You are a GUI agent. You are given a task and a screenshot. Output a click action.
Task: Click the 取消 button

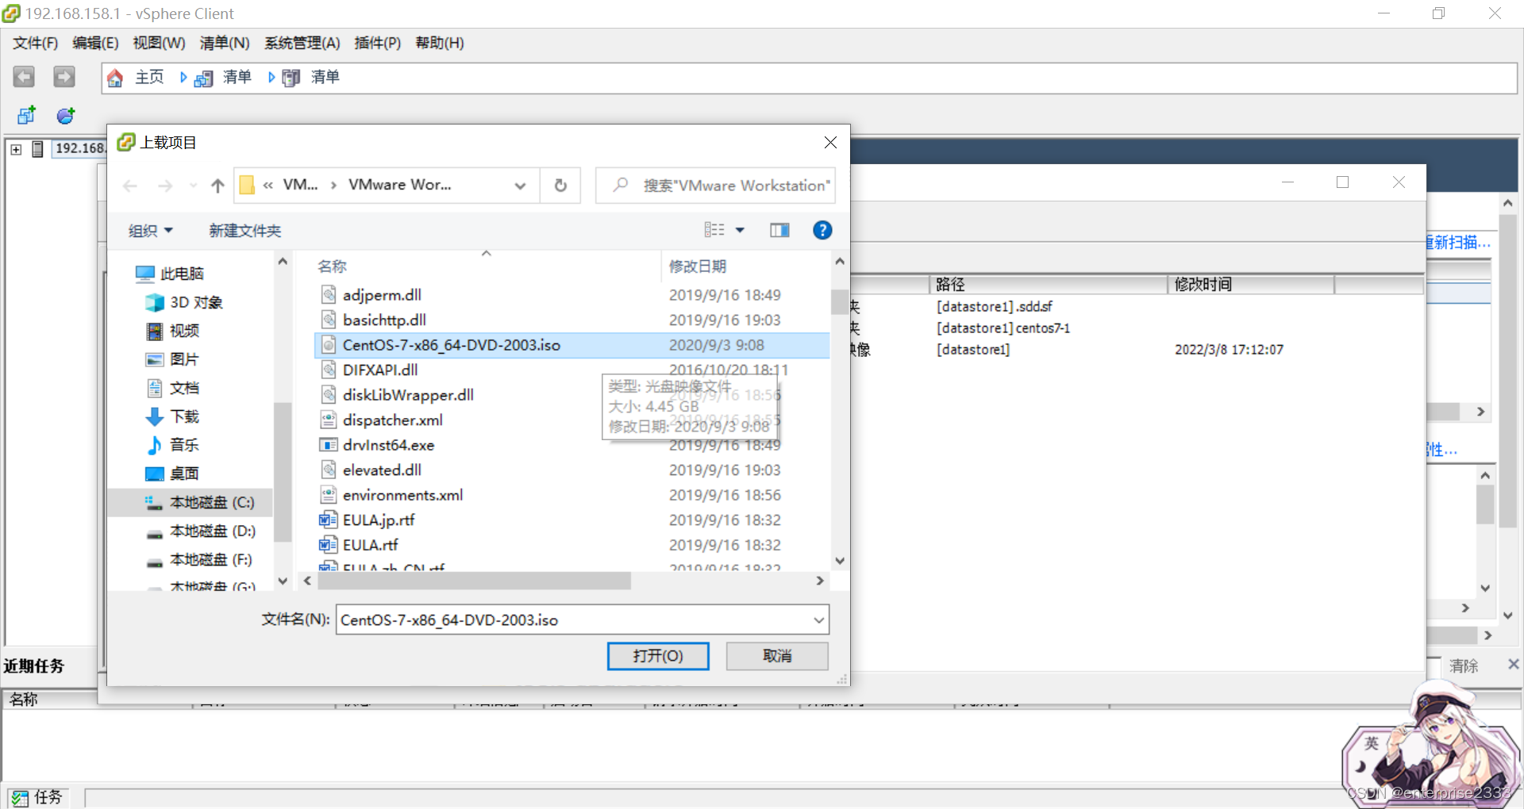777,656
